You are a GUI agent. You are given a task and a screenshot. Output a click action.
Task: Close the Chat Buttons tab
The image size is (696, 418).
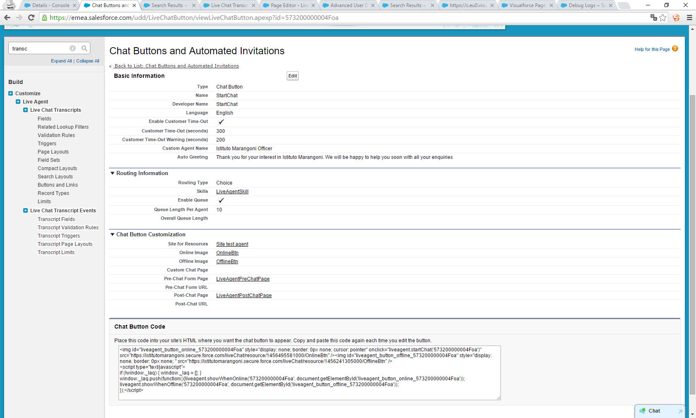(134, 5)
